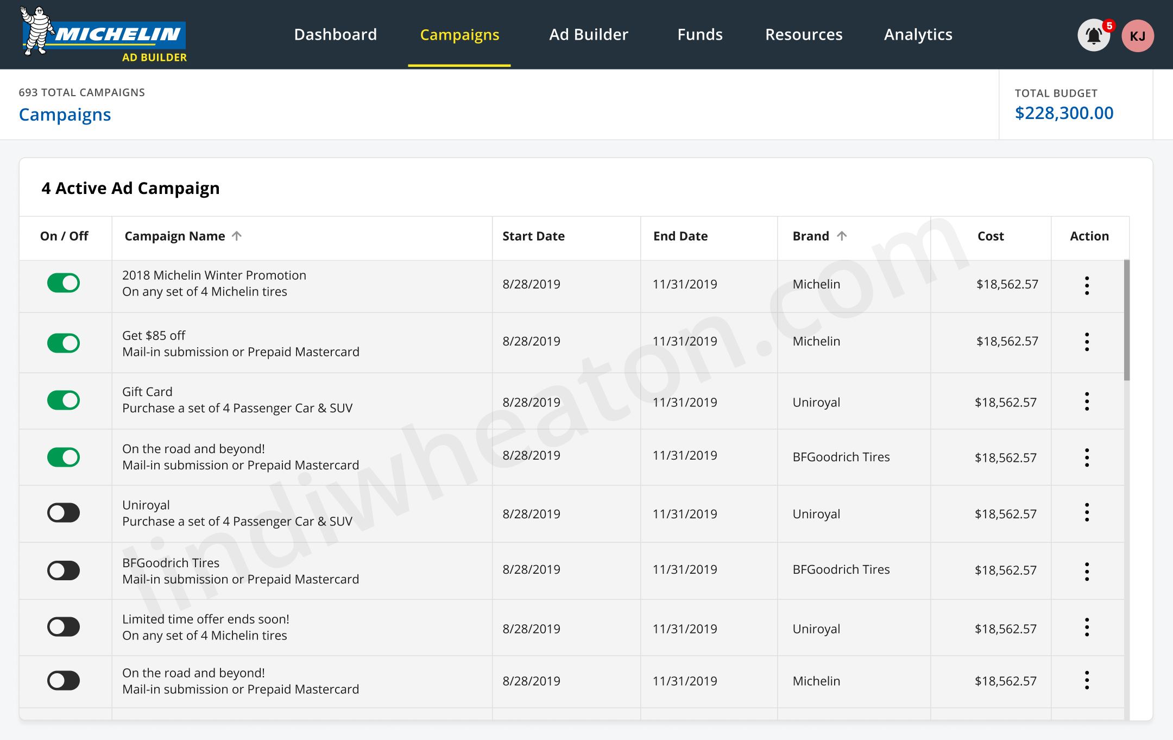Open the Ad Builder nav link
This screenshot has height=740, width=1173.
pyautogui.click(x=588, y=35)
